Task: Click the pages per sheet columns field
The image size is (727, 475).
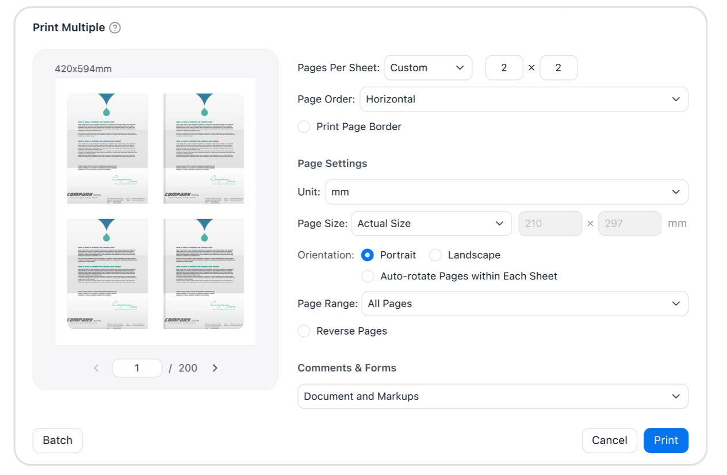Action: [x=504, y=68]
